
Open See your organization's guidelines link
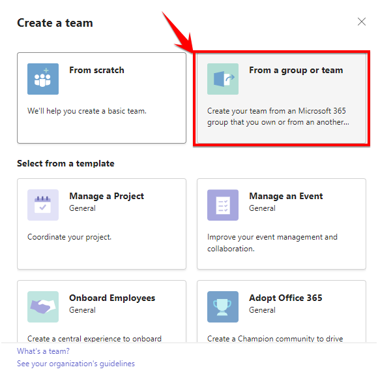click(76, 364)
